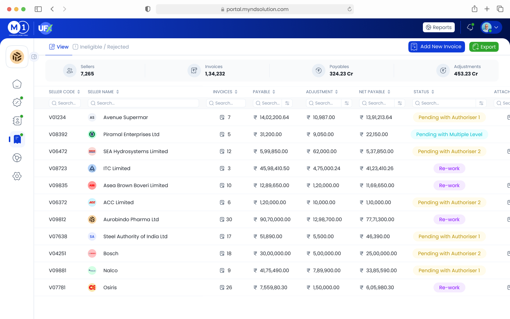Open browser share menu

pyautogui.click(x=475, y=9)
